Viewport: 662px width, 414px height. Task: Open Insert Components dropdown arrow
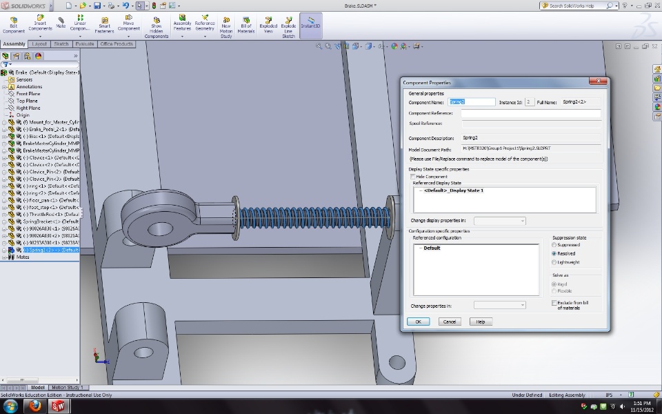coord(40,37)
